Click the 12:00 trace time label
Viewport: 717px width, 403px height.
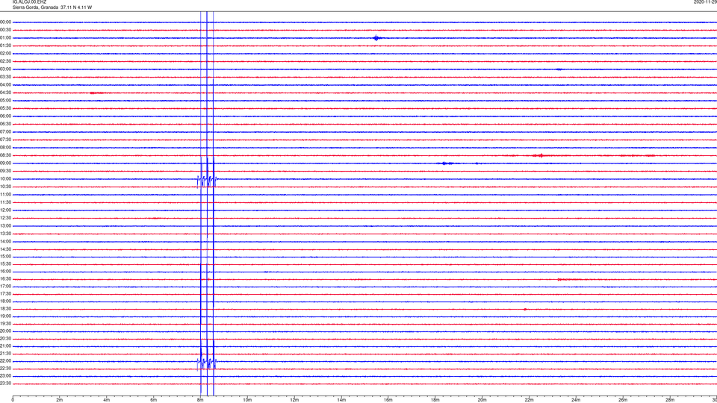(5, 210)
